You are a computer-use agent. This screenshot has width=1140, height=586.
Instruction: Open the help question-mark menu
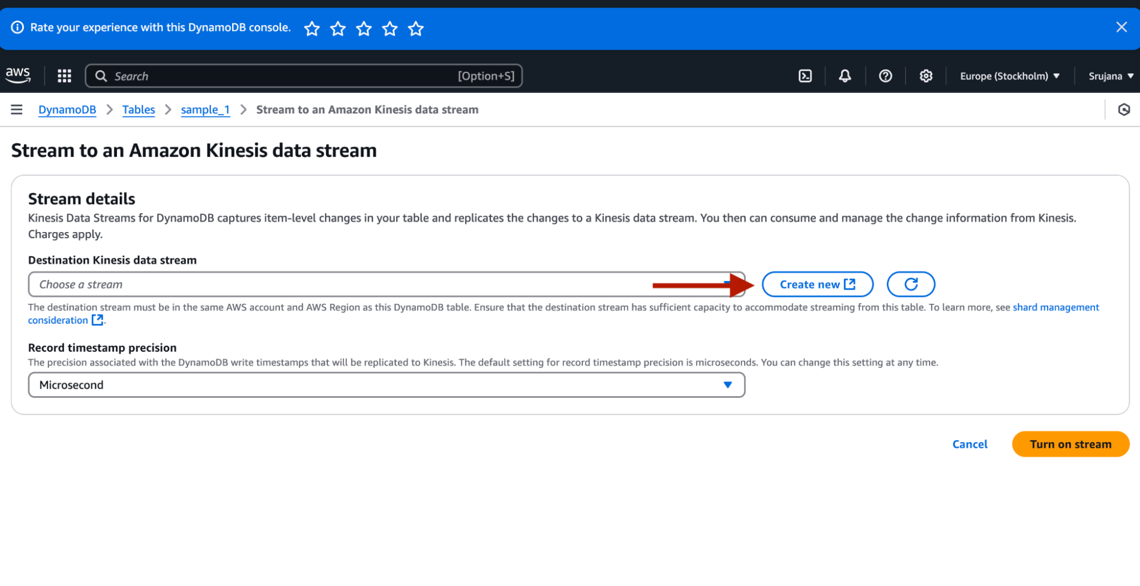(x=885, y=76)
